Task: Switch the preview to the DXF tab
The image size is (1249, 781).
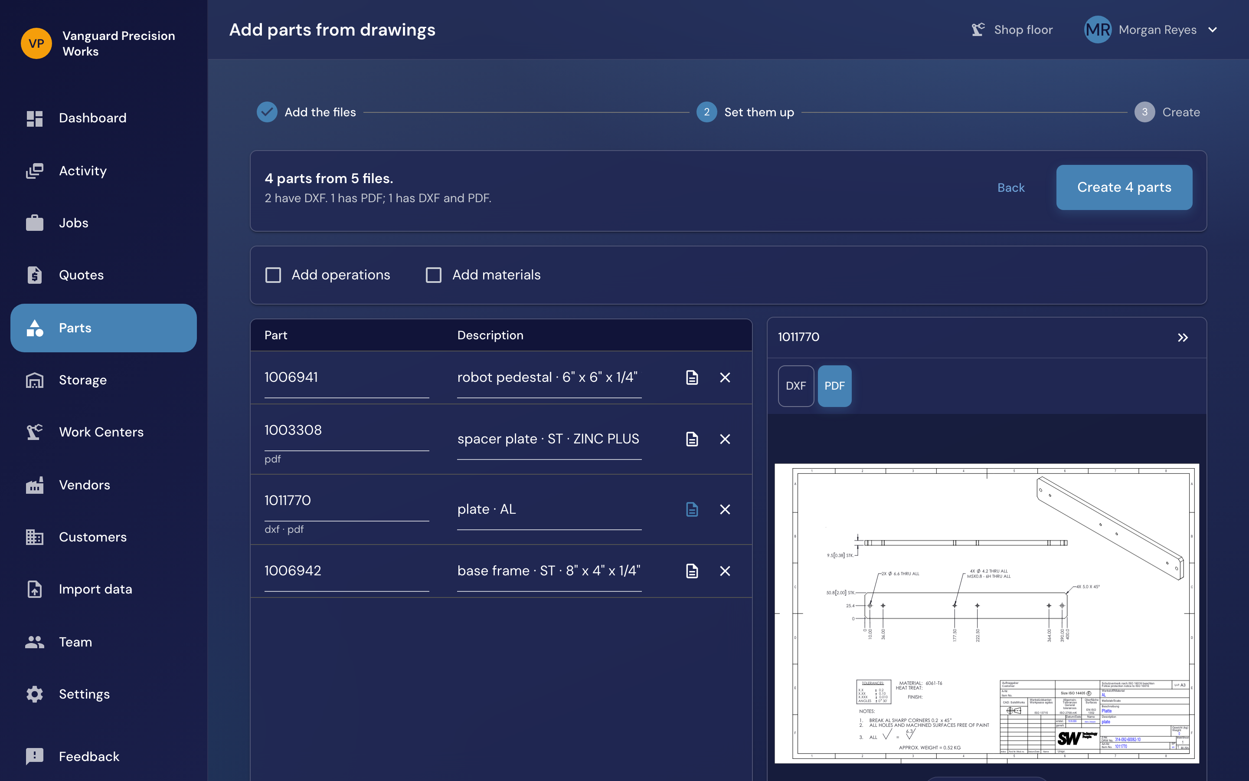Action: 796,386
